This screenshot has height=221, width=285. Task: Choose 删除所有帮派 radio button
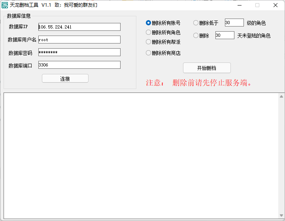click(149, 42)
